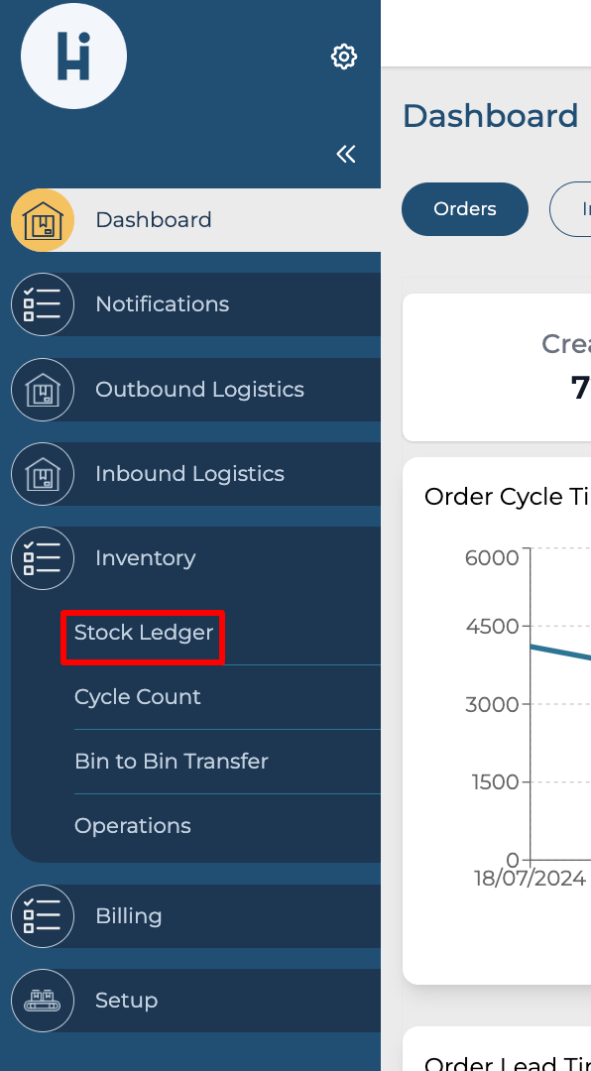Open the partially visible tab beside Orders
Viewport: 591px width, 1071px height.
pyautogui.click(x=580, y=209)
